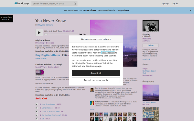Open the second discography album cover
This screenshot has width=194, height=121.
(x=150, y=114)
